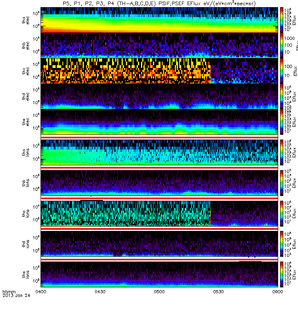
Task: Click the cyan-green region of thc ions spectrogram
Action: [126, 213]
